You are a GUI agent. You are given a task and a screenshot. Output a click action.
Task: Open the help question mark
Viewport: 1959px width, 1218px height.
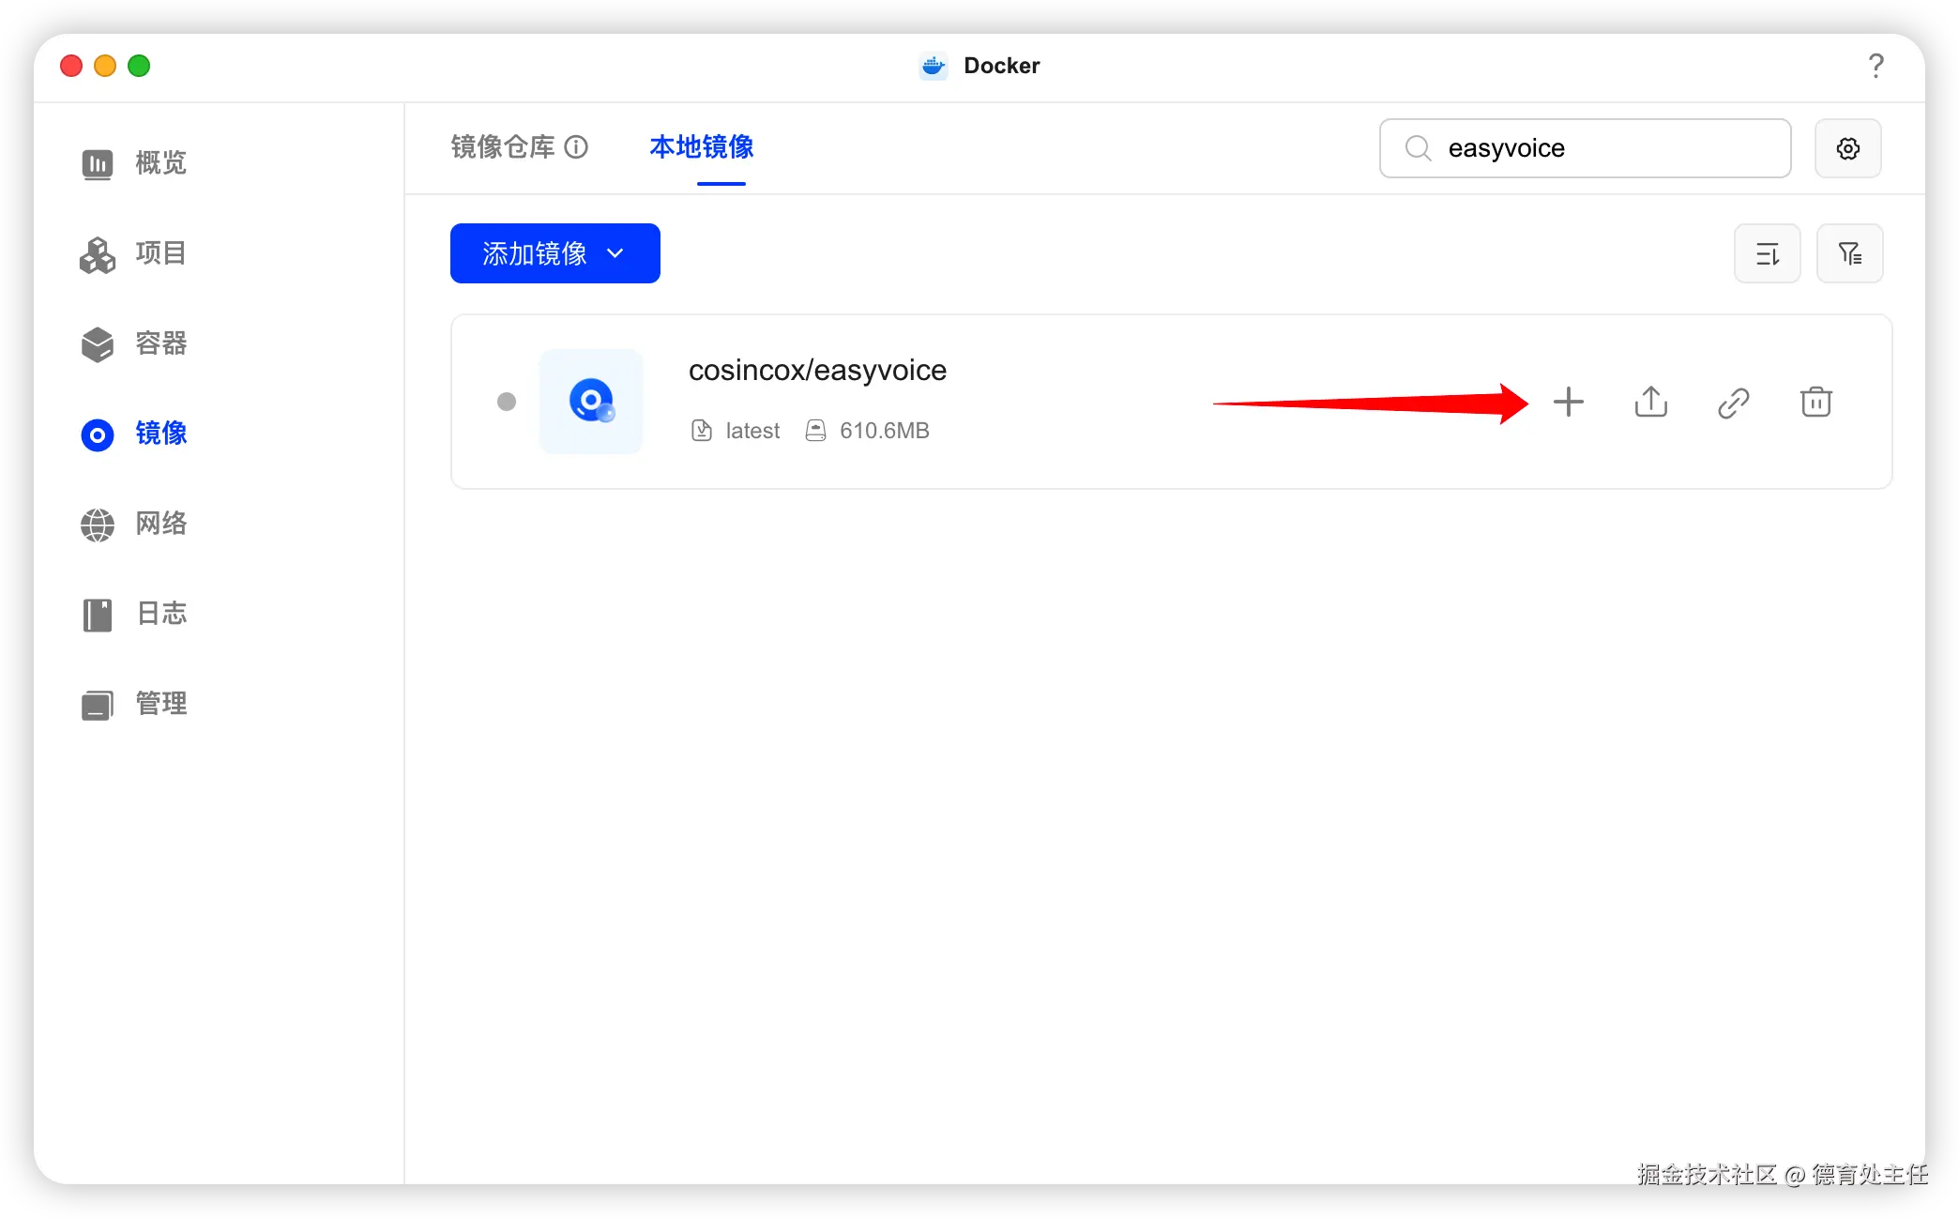(x=1875, y=66)
